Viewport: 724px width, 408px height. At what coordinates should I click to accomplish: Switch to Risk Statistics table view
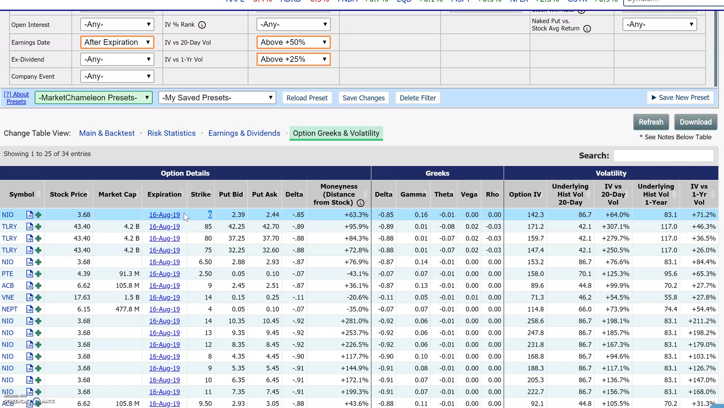(x=171, y=133)
